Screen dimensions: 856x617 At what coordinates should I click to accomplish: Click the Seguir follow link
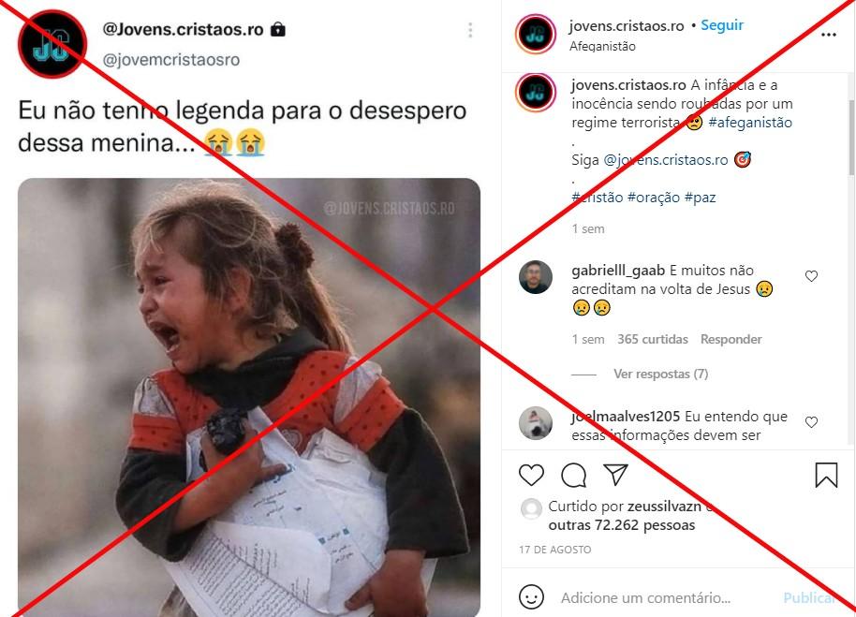(722, 25)
